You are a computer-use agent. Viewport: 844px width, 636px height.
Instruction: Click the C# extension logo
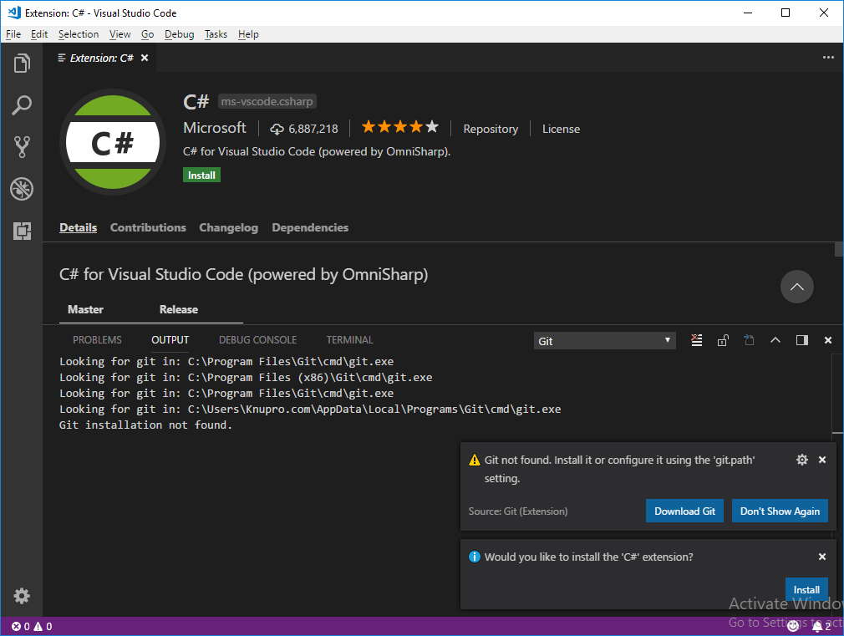(x=113, y=142)
